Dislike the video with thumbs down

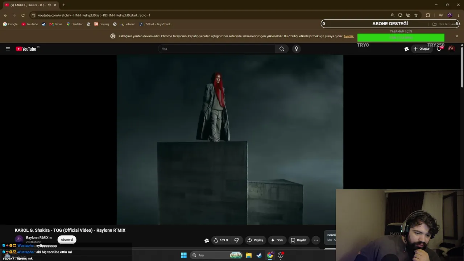[237, 240]
